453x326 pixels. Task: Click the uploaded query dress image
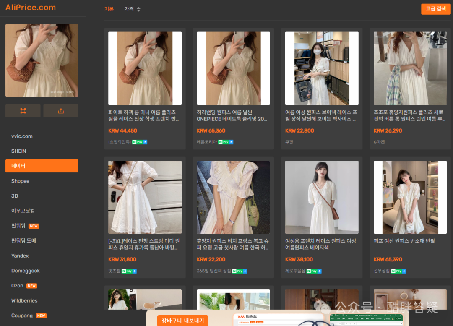pyautogui.click(x=42, y=60)
